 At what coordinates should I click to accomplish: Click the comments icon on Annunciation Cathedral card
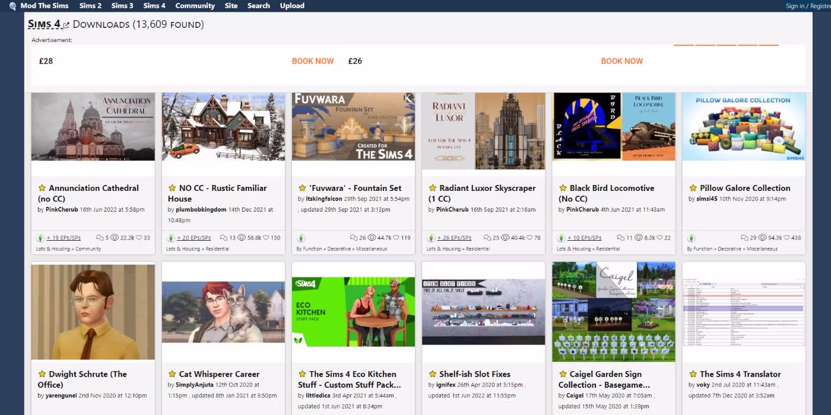100,238
